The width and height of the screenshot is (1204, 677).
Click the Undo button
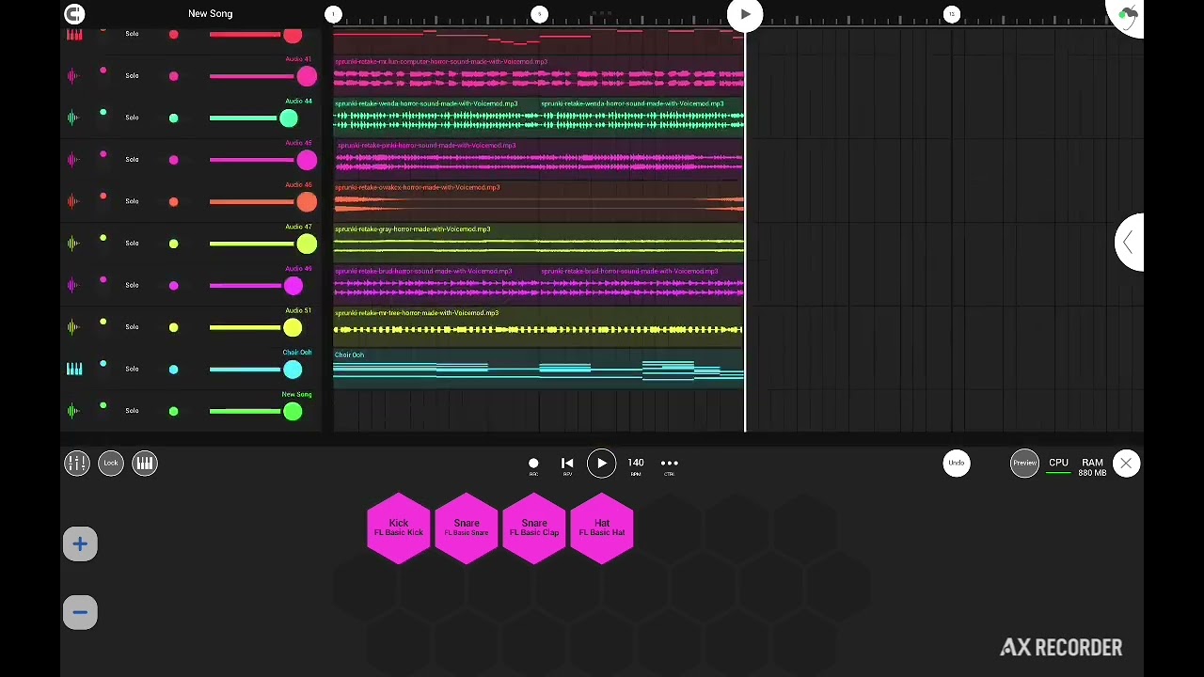coord(957,463)
